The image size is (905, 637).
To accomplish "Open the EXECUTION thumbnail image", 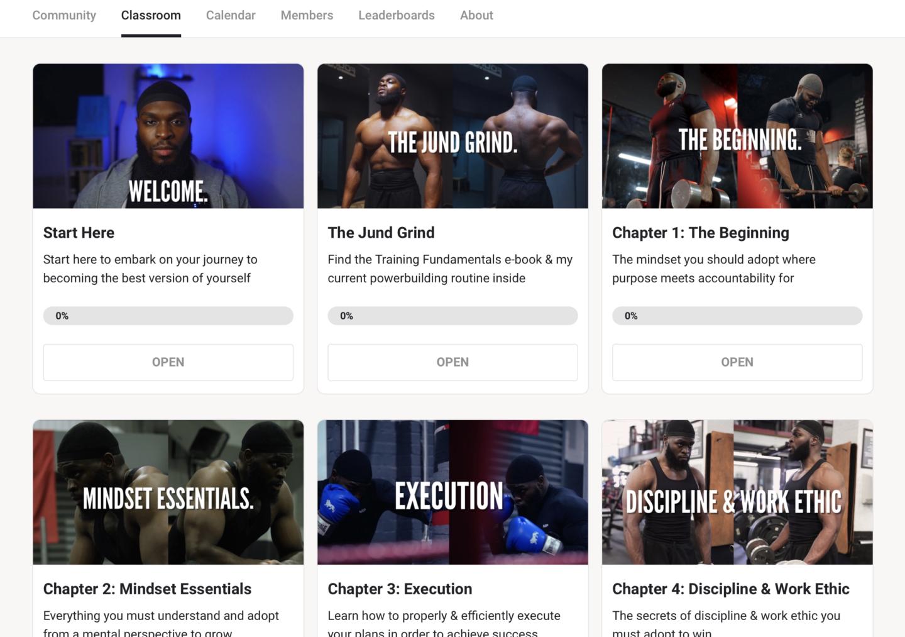I will [452, 492].
